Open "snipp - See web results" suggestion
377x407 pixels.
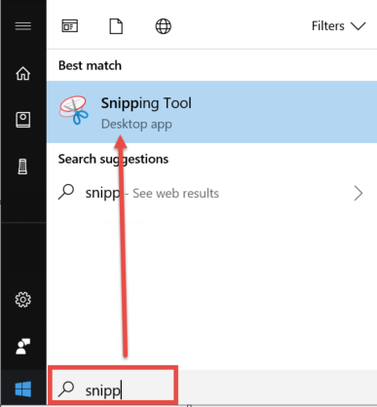pyautogui.click(x=211, y=194)
